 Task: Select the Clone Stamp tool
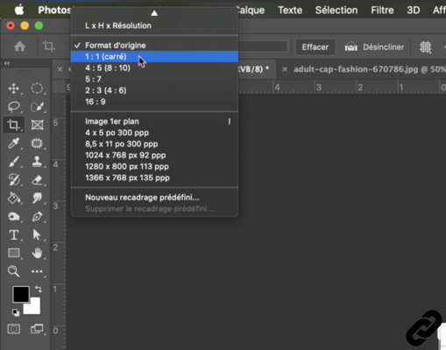click(x=37, y=162)
